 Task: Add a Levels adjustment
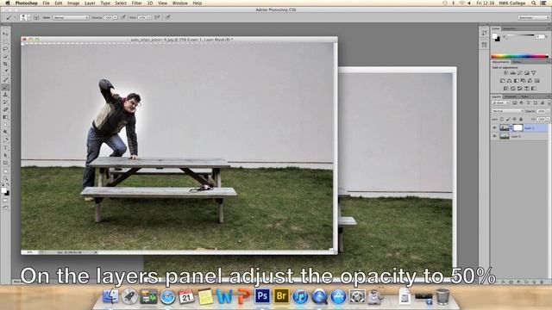[x=512, y=72]
